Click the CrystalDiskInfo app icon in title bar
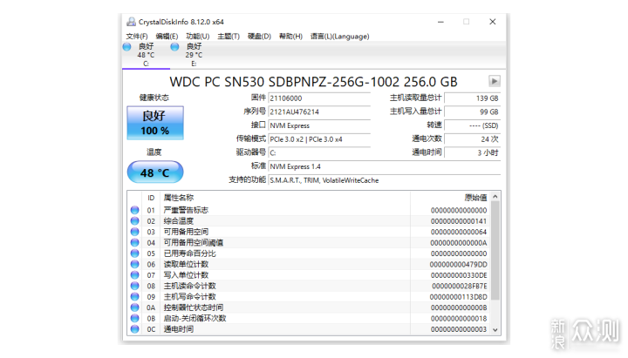 [x=131, y=22]
